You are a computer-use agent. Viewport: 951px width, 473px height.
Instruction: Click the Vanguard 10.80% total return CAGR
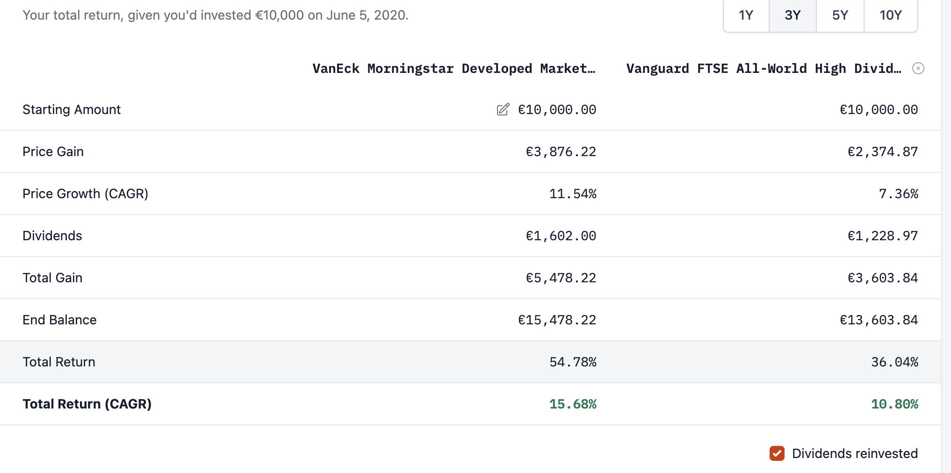point(894,404)
